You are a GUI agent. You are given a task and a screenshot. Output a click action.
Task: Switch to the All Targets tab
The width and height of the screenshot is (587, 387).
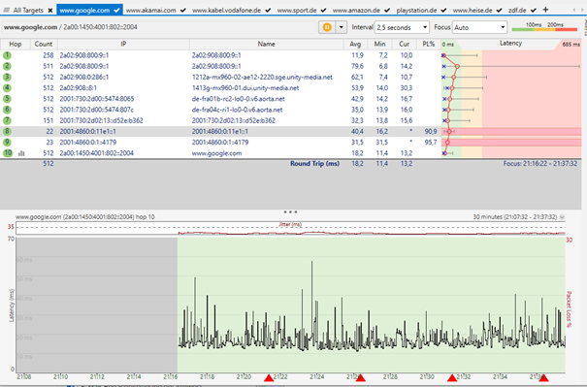click(28, 10)
